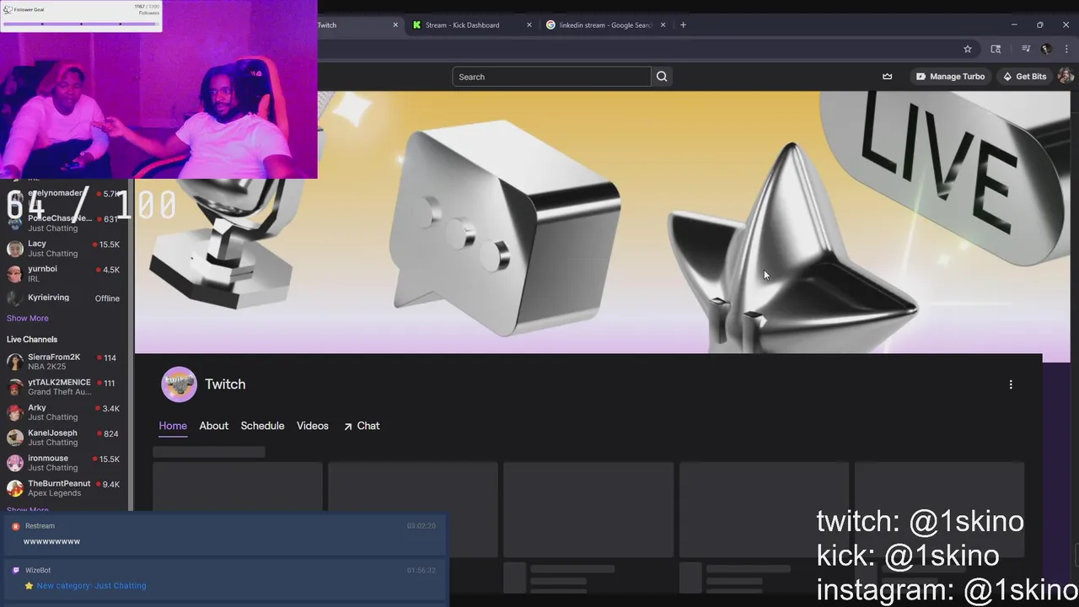
Task: Click the PoliceChase channel entry name
Action: [60, 218]
